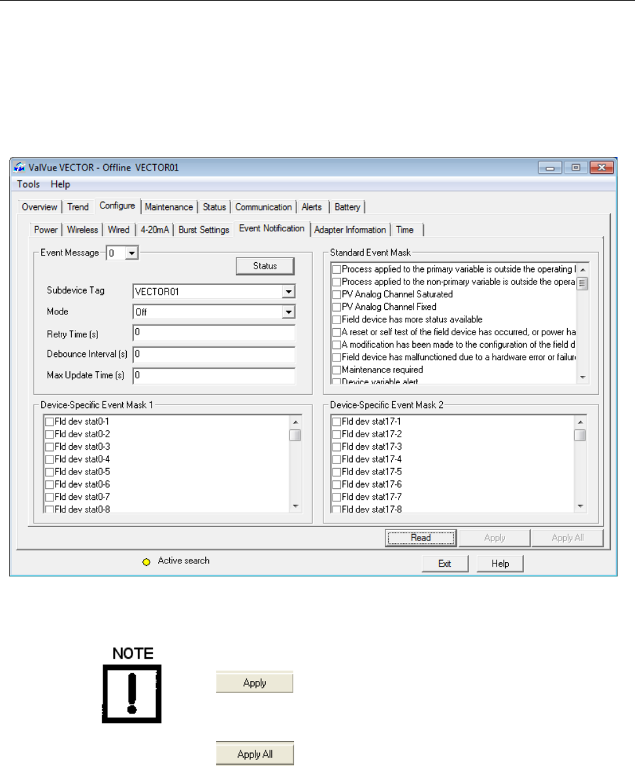Check Fld dev stat17-5 in Mask 2
This screenshot has width=635, height=766.
pos(336,472)
